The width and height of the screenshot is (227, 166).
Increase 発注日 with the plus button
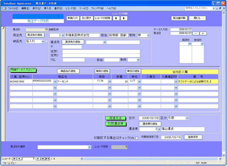click(x=203, y=33)
